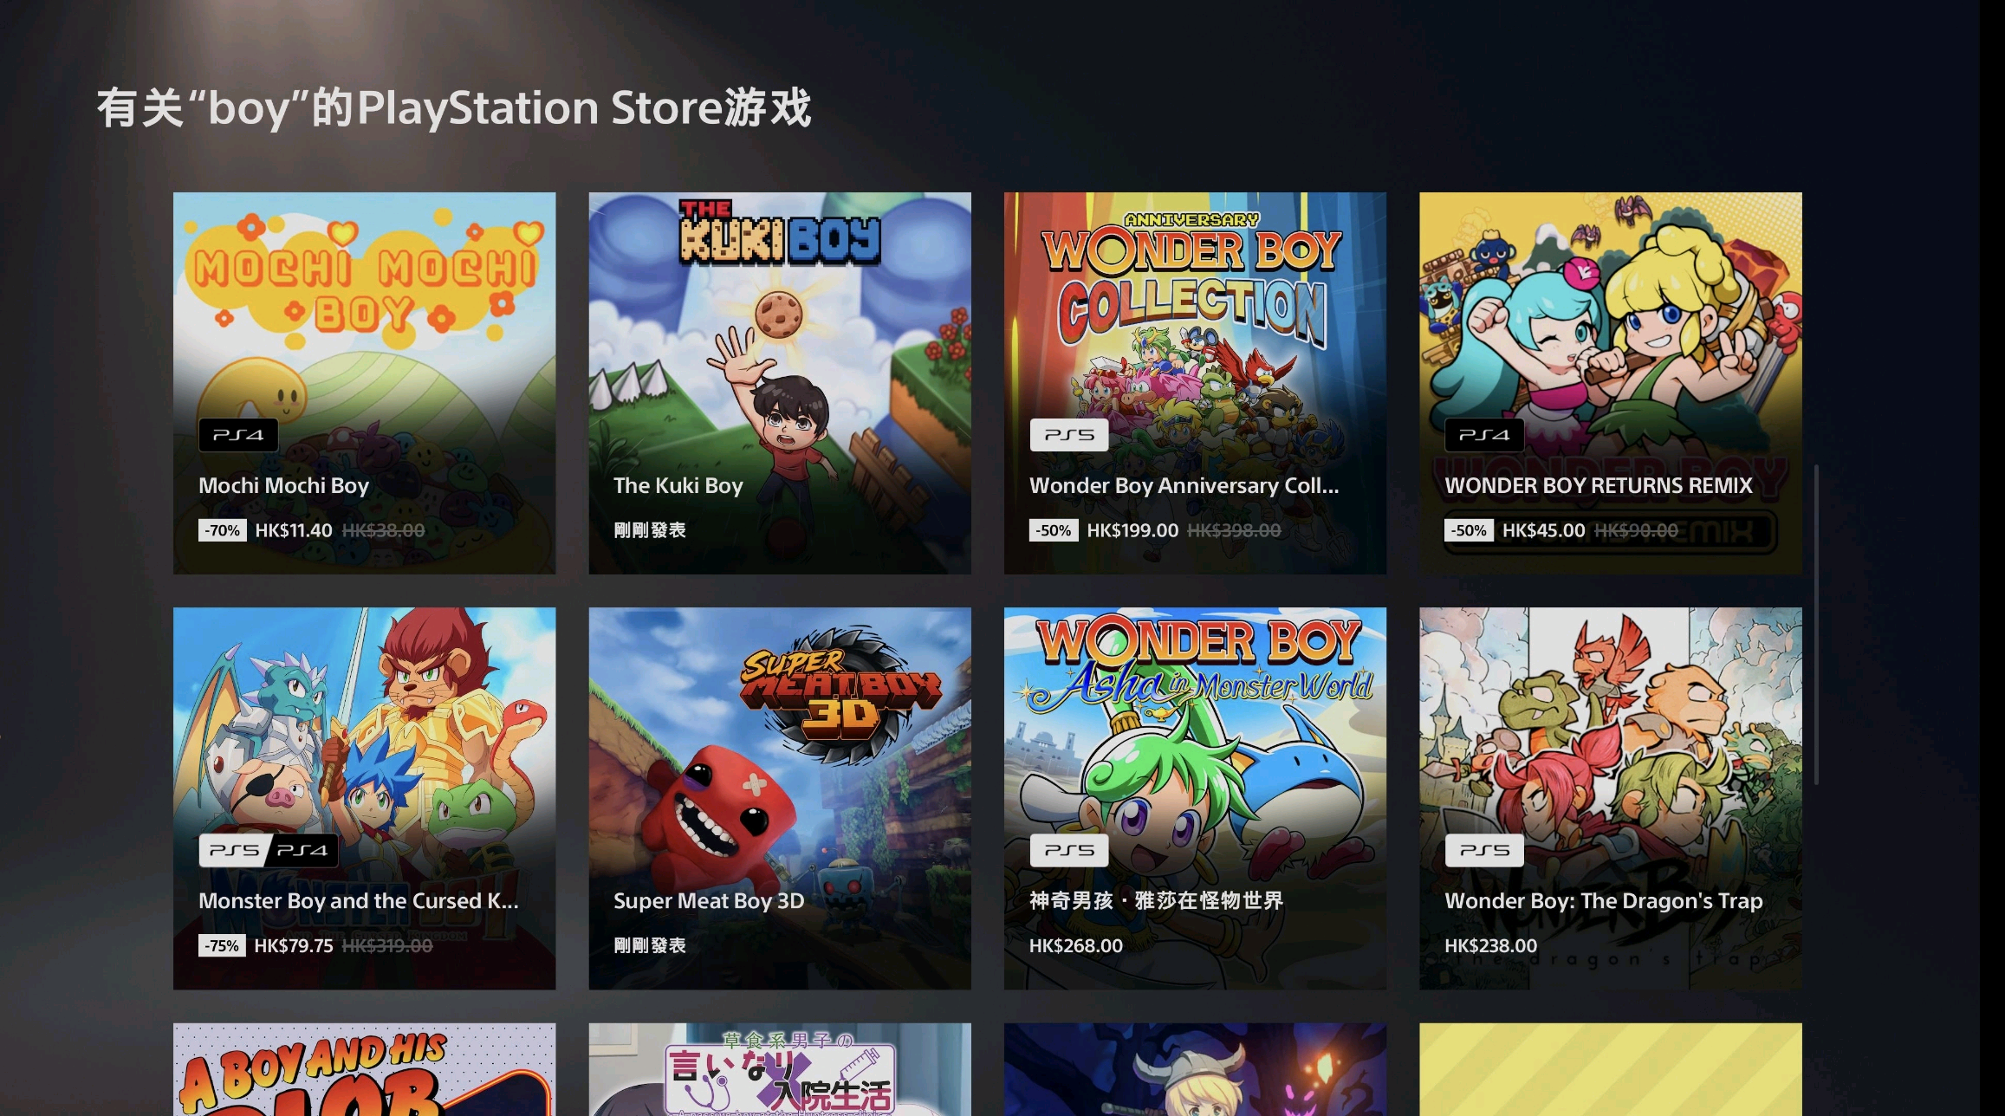Screen dimensions: 2005x1116
Task: Click the vertical scrollbar beside the grid
Action: (1816, 624)
